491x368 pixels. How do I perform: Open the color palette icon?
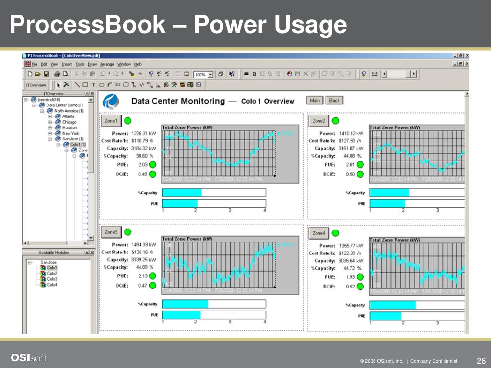click(x=289, y=74)
